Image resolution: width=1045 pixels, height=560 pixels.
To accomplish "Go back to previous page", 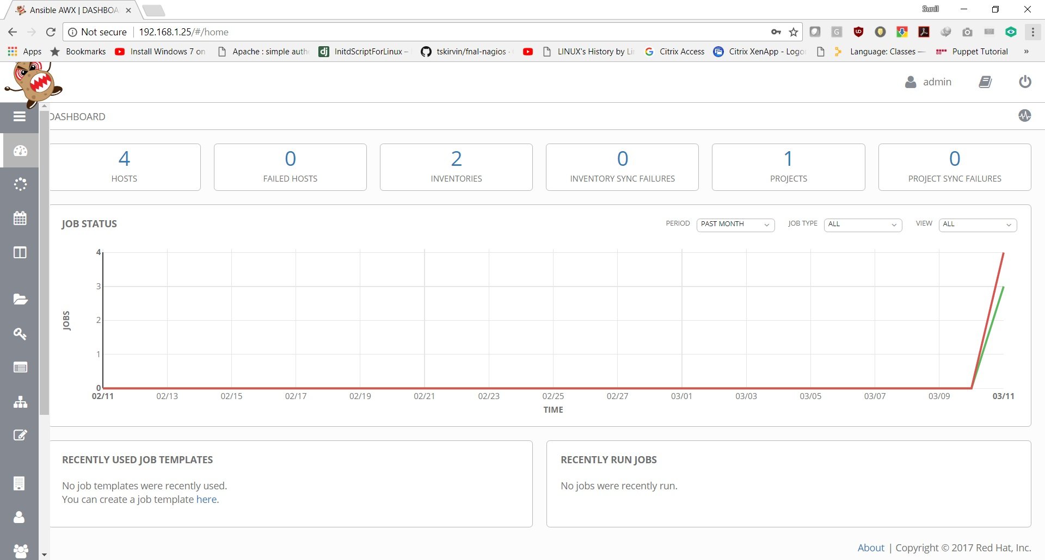I will (13, 32).
